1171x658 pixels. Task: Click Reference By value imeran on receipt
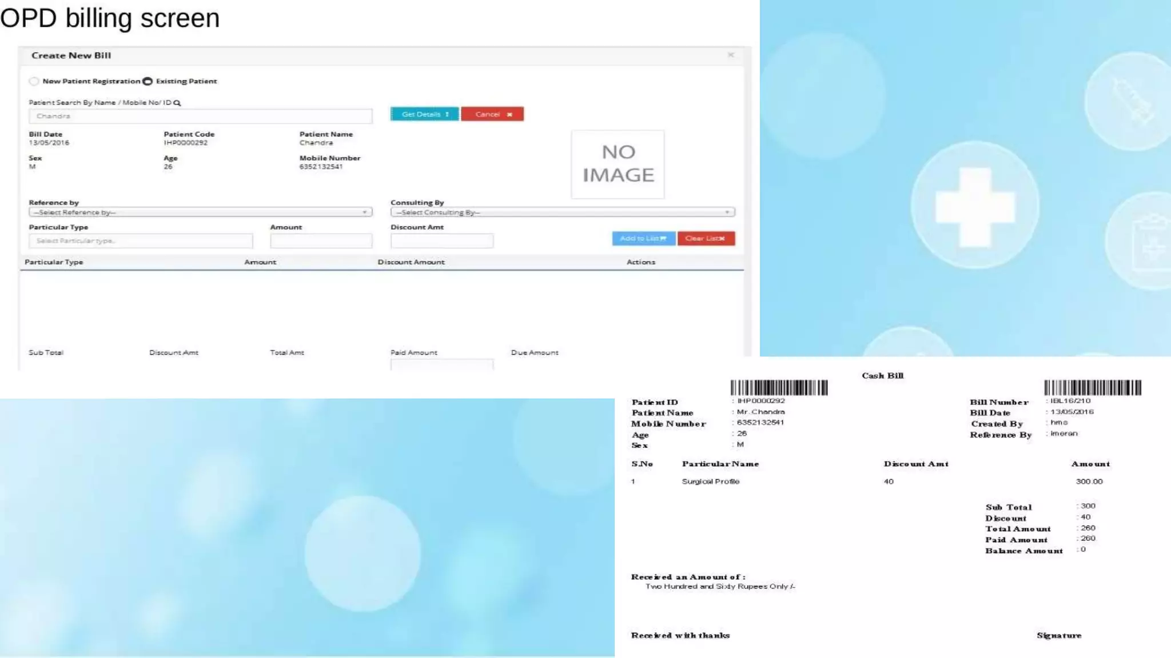click(x=1064, y=434)
